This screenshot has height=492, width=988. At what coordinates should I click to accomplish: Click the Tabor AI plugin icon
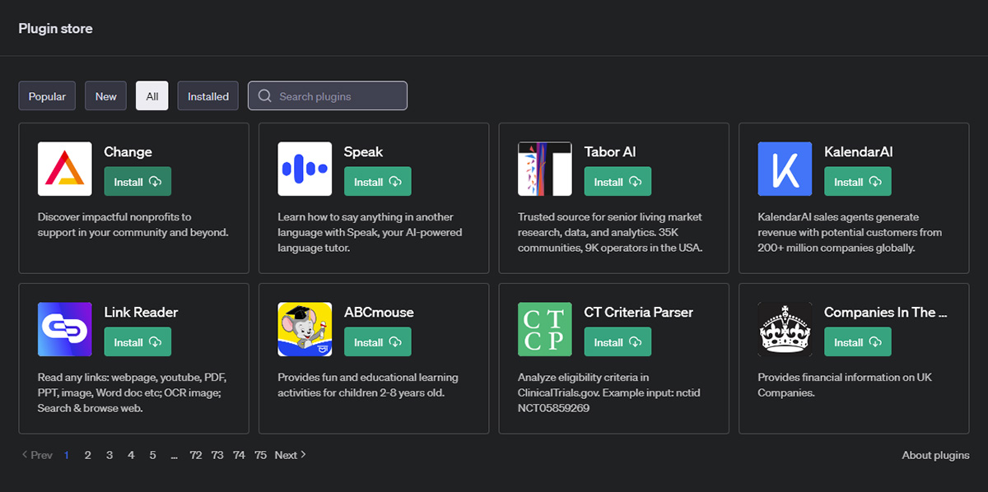pos(545,169)
